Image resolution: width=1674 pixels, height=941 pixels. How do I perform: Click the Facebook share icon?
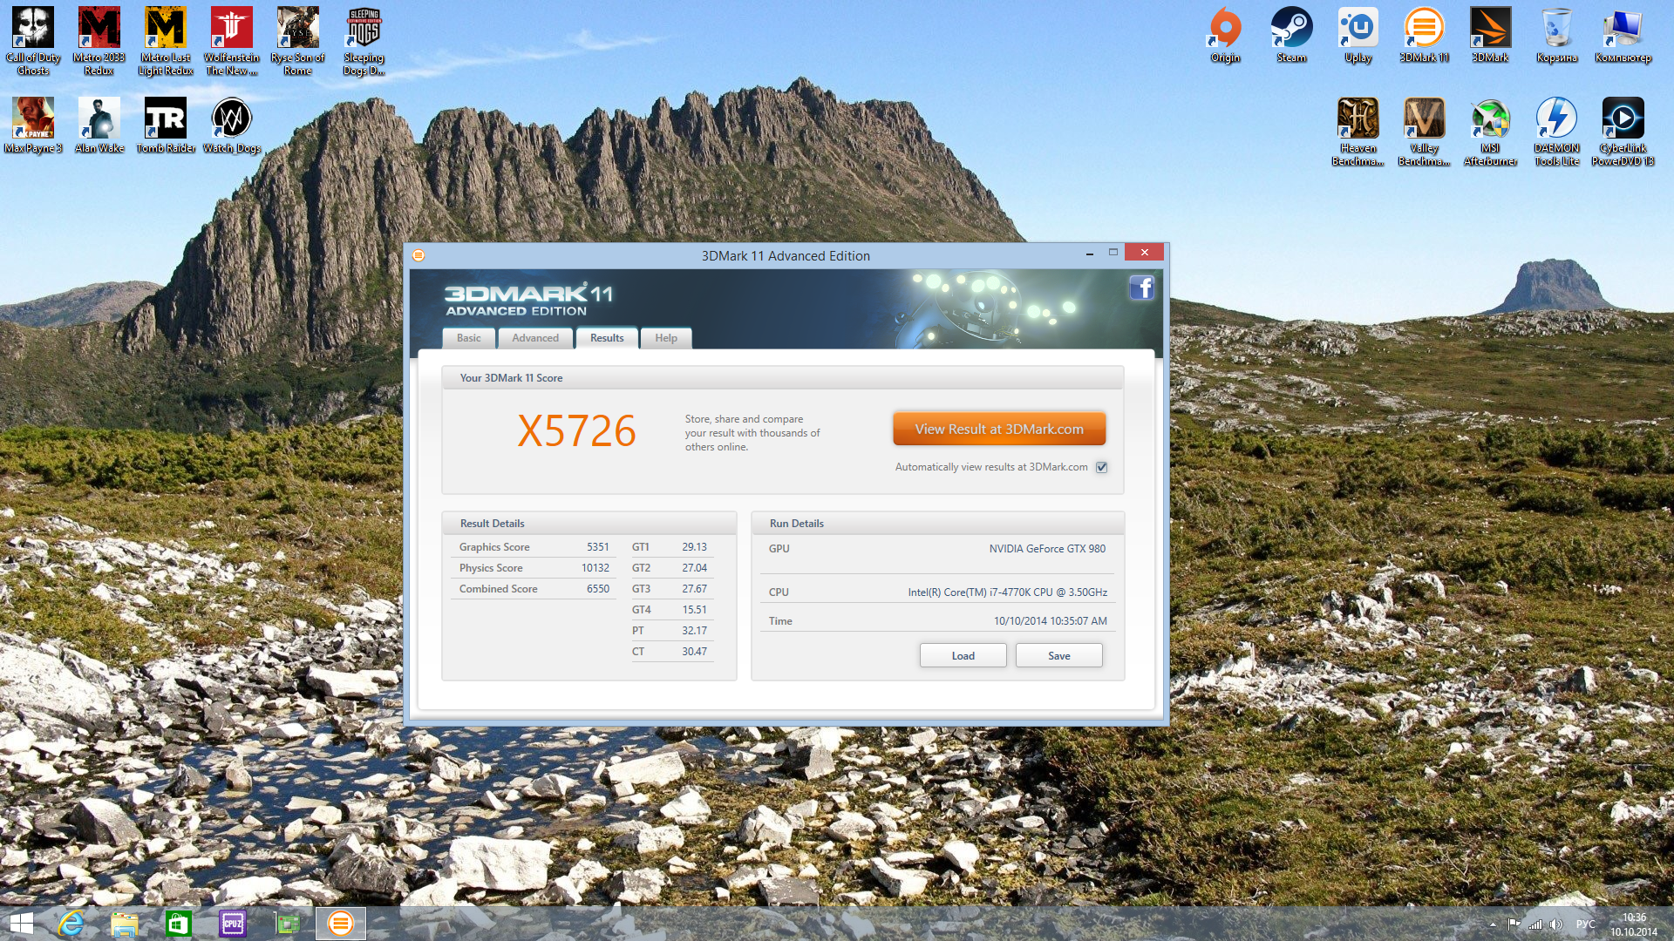[x=1141, y=288]
